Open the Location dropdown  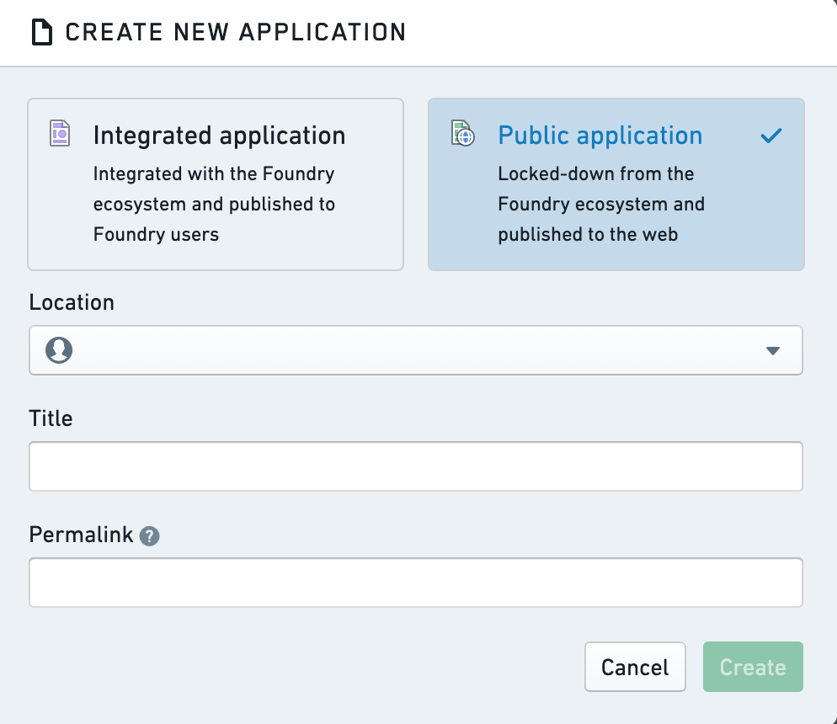coord(416,350)
